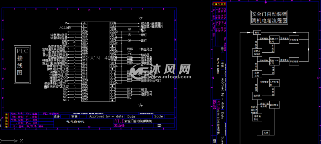
Task: Click IN/OUT entry in wire color legend
Action: [x=35, y=126]
